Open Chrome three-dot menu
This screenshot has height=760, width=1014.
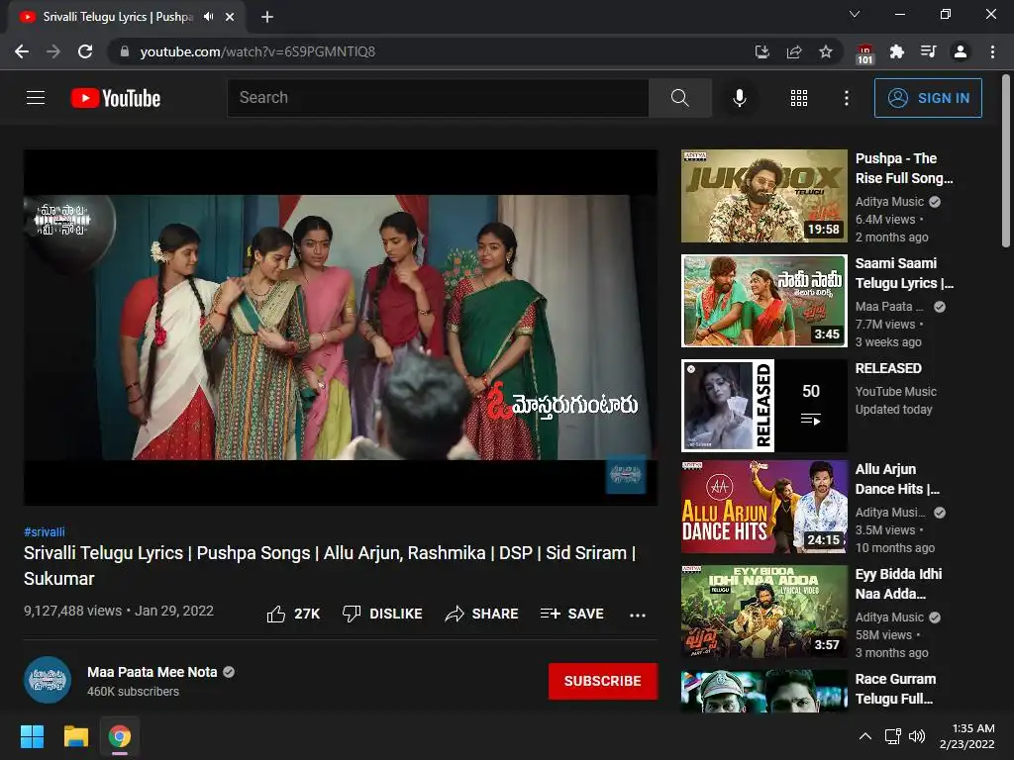point(992,51)
